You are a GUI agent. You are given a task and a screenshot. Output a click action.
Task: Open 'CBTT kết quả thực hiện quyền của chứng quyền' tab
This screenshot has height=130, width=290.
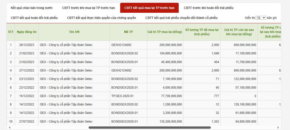101,18
